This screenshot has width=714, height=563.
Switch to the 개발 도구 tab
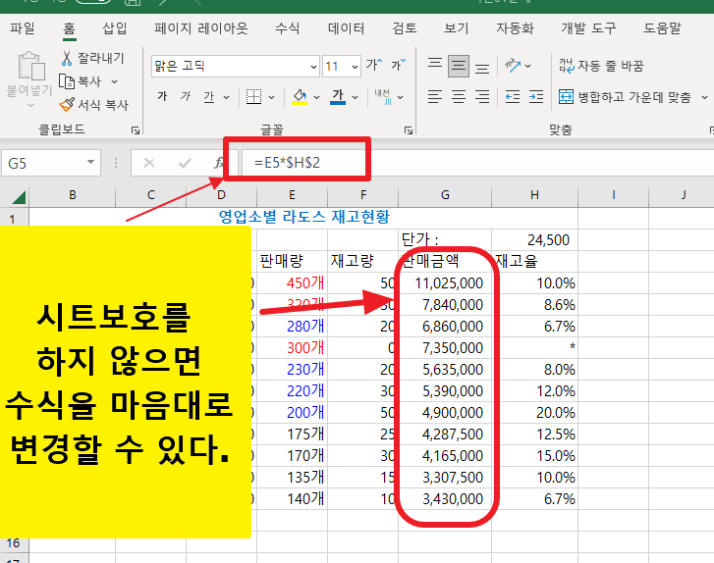588,28
